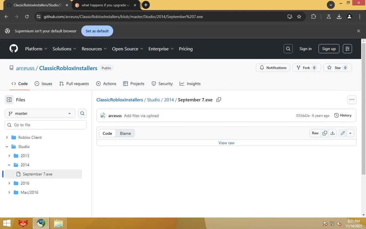Star the repository
This screenshot has height=229, width=366.
pyautogui.click(x=338, y=68)
